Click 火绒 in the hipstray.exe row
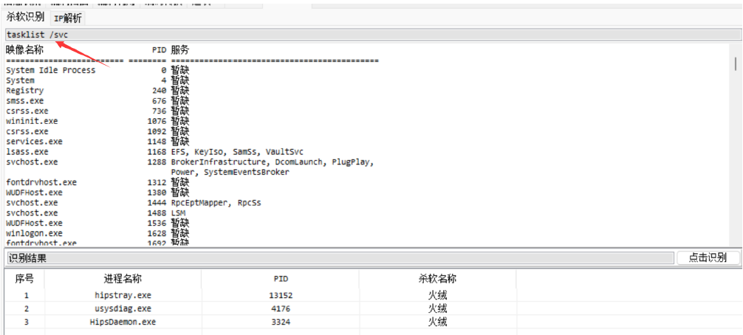 click(438, 295)
